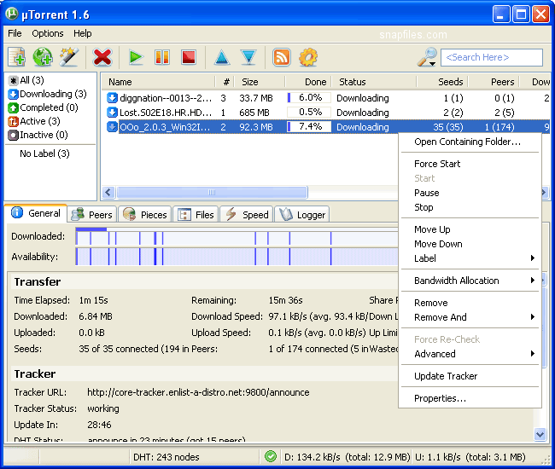This screenshot has height=469, width=555.
Task: Expand the Bandwidth Allocation submenu
Action: click(x=474, y=281)
